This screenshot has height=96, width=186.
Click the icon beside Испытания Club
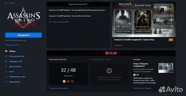click(x=6, y=56)
